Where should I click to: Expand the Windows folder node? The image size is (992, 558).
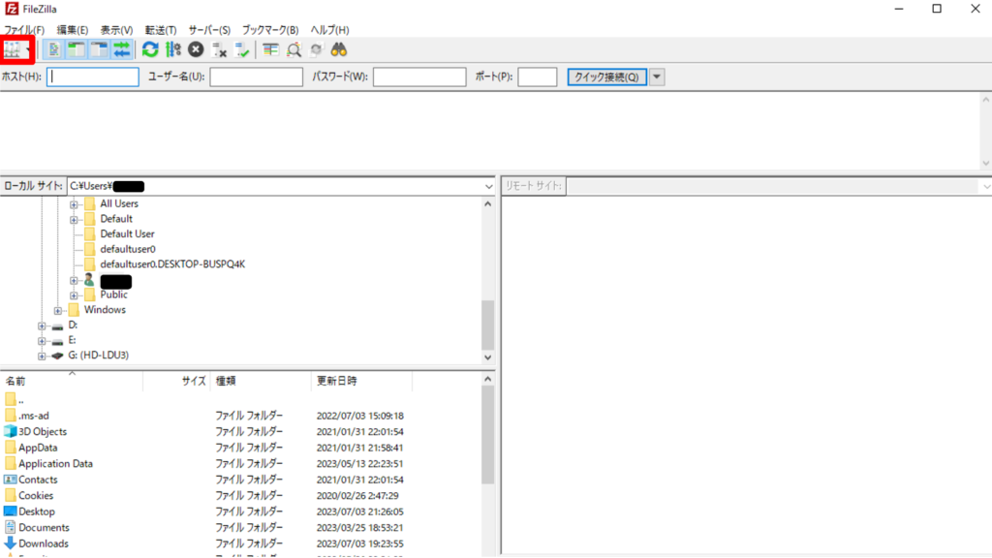coord(57,311)
